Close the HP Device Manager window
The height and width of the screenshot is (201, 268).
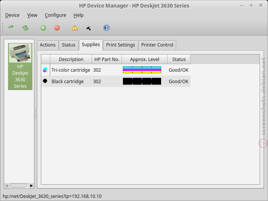261,5
